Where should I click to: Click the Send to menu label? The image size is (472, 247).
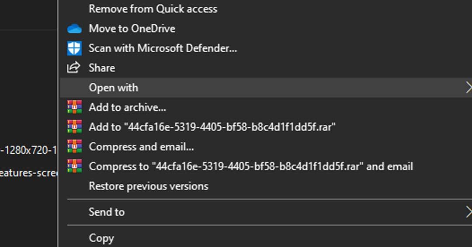point(107,212)
